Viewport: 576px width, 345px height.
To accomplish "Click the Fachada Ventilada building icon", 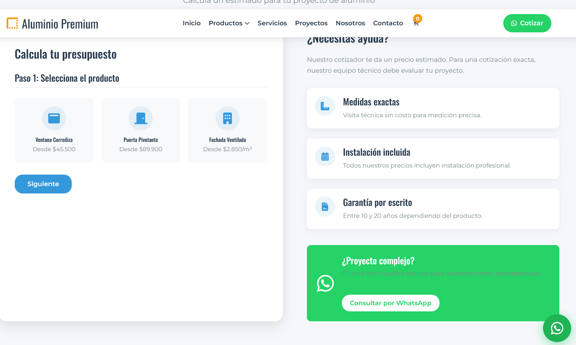I will click(x=227, y=118).
